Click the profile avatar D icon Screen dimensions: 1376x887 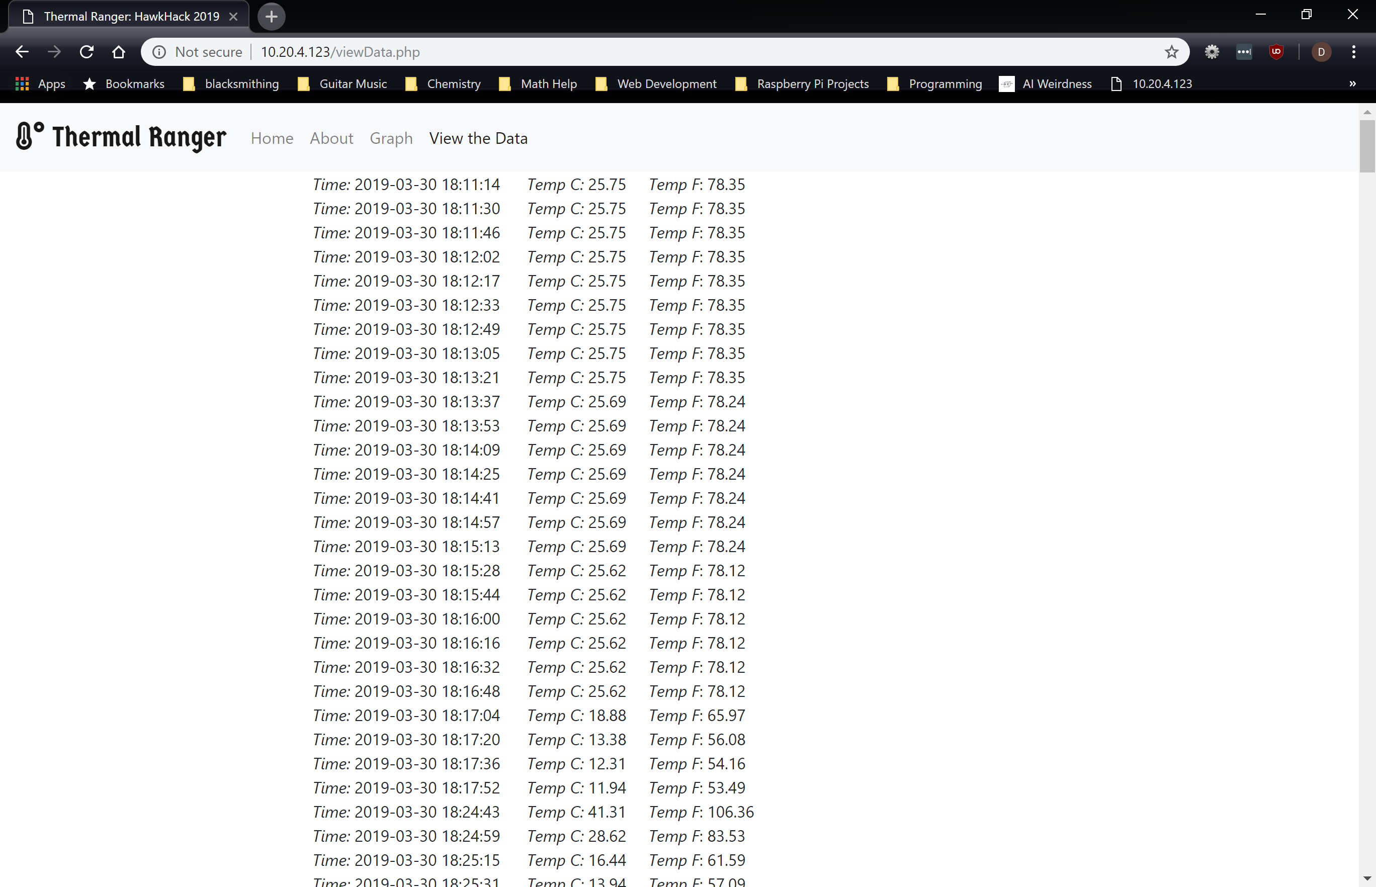click(1321, 52)
